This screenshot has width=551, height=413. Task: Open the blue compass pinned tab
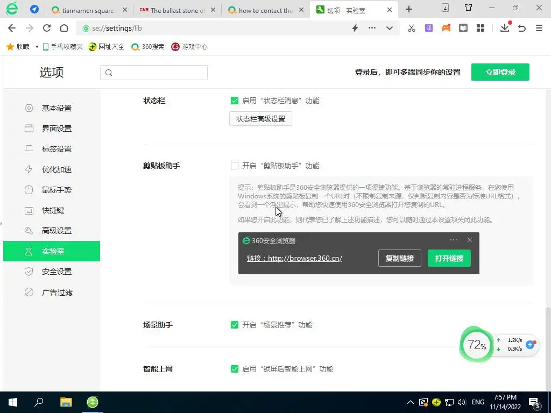click(34, 9)
